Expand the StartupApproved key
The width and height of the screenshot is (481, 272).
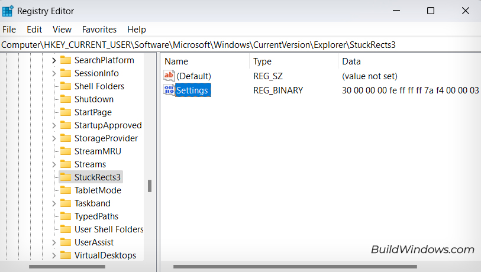pyautogui.click(x=54, y=125)
